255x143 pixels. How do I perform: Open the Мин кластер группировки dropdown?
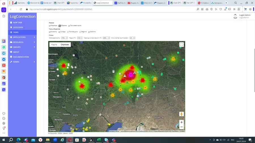tap(132, 38)
